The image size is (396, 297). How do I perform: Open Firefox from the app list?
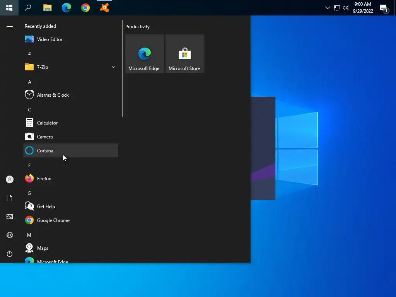(71, 179)
